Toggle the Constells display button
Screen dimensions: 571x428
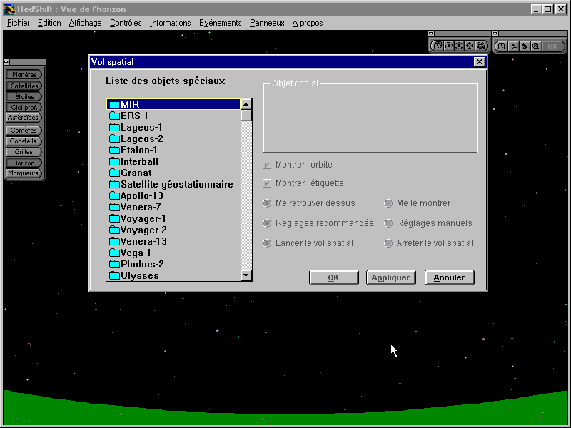(24, 141)
